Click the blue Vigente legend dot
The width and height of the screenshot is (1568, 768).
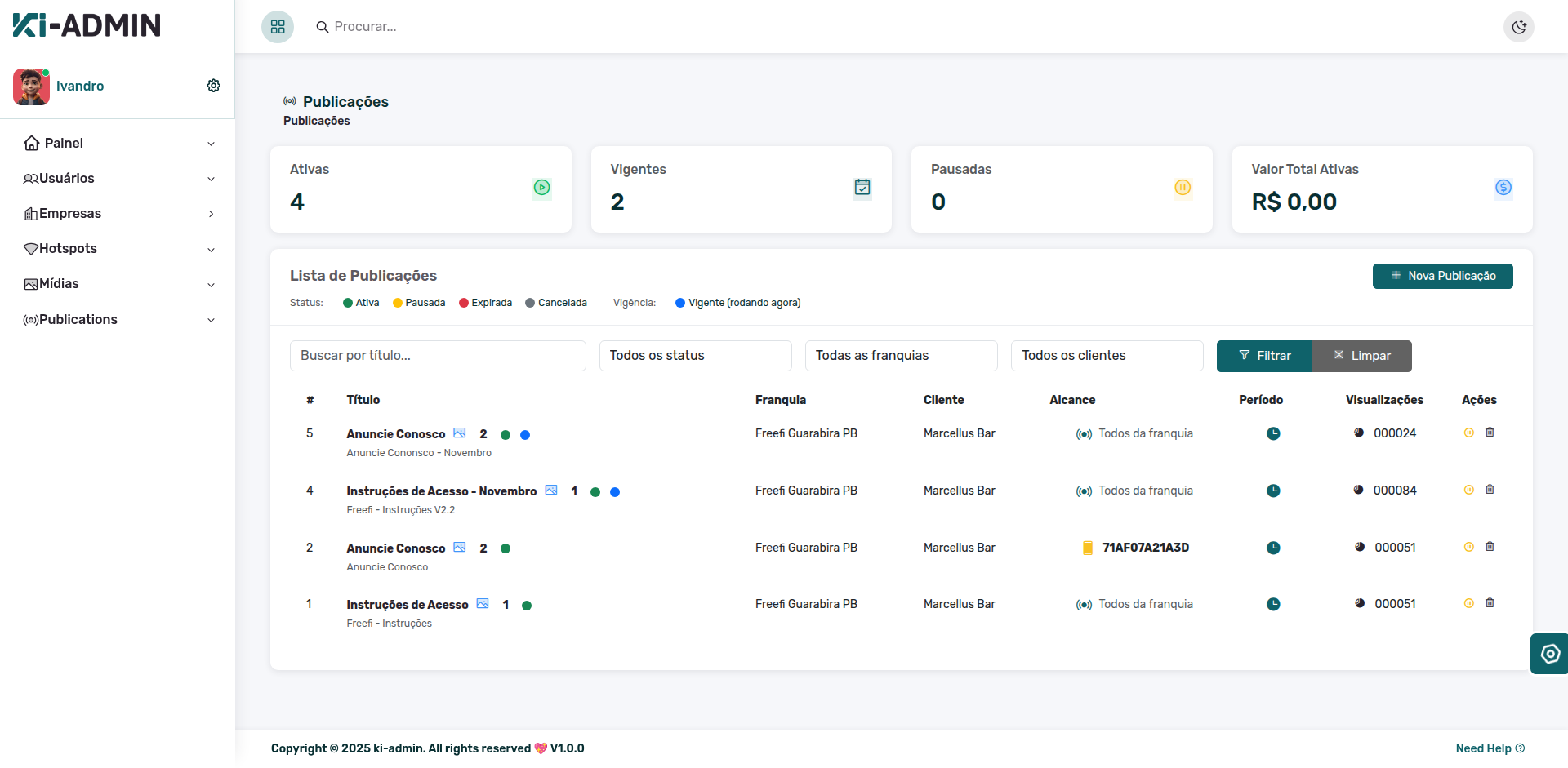point(679,303)
